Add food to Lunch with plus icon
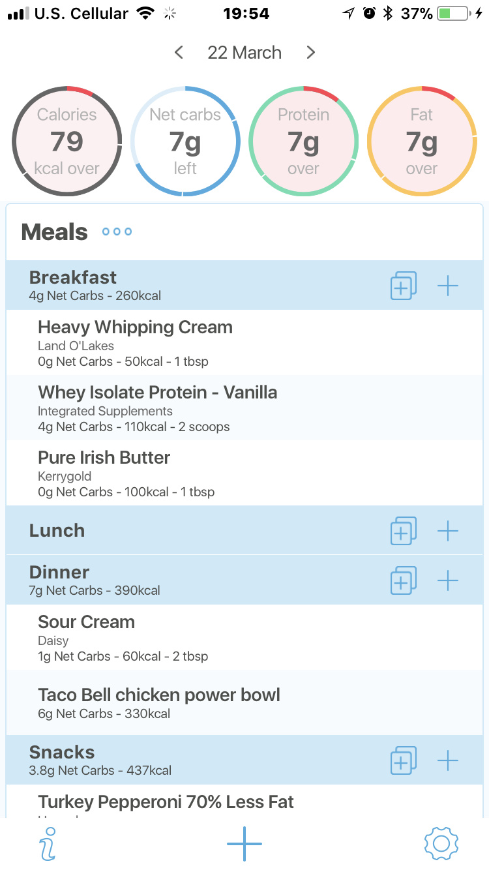 [x=448, y=531]
